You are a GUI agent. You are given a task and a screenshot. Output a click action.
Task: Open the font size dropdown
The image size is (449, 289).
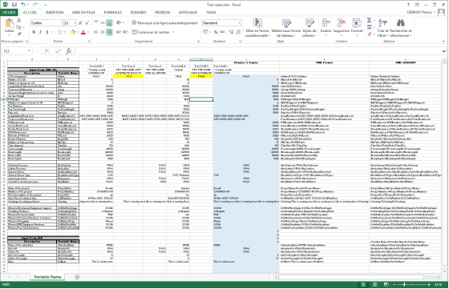pos(75,23)
